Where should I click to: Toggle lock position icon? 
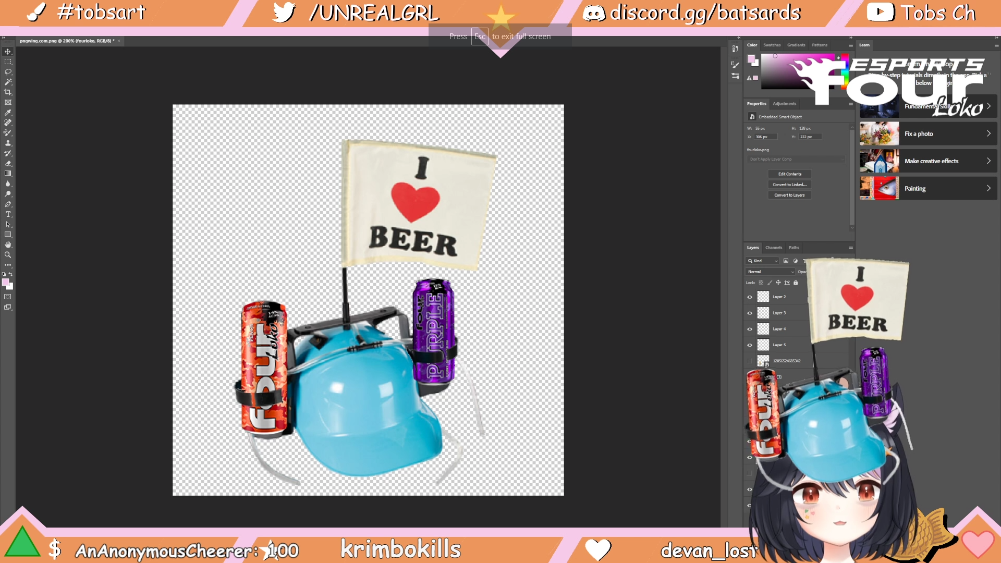pos(778,283)
